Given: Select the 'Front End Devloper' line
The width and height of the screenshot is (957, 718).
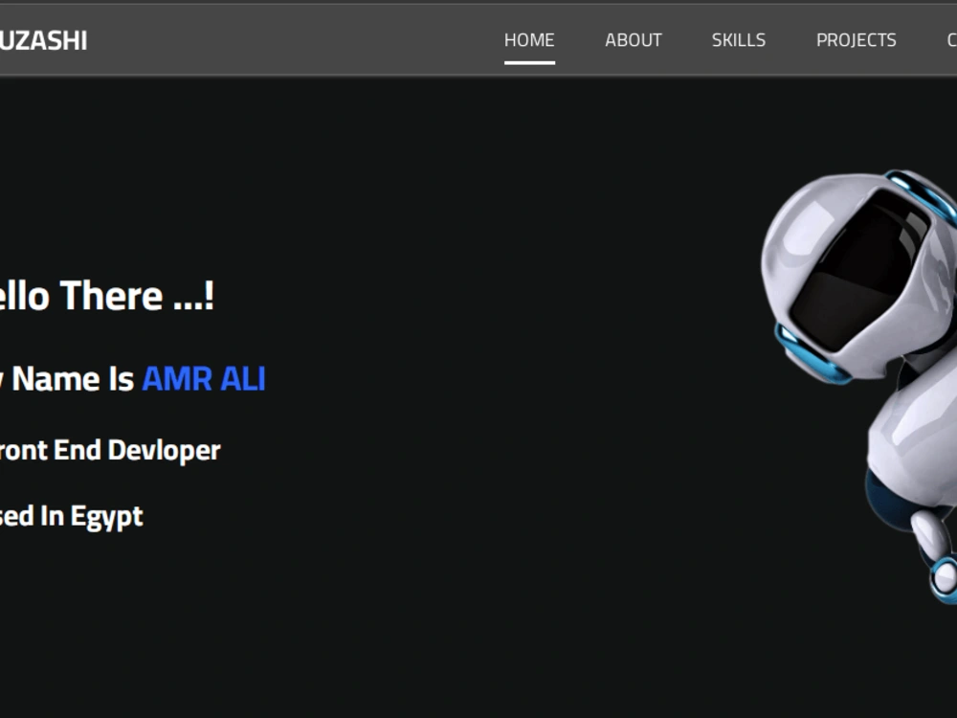Looking at the screenshot, I should pos(110,450).
